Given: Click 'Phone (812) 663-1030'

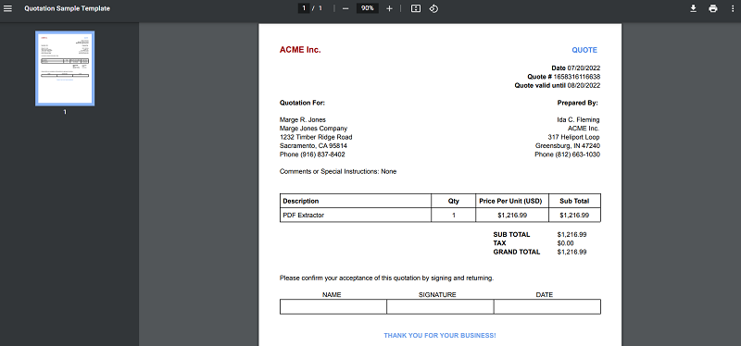Looking at the screenshot, I should (x=568, y=154).
